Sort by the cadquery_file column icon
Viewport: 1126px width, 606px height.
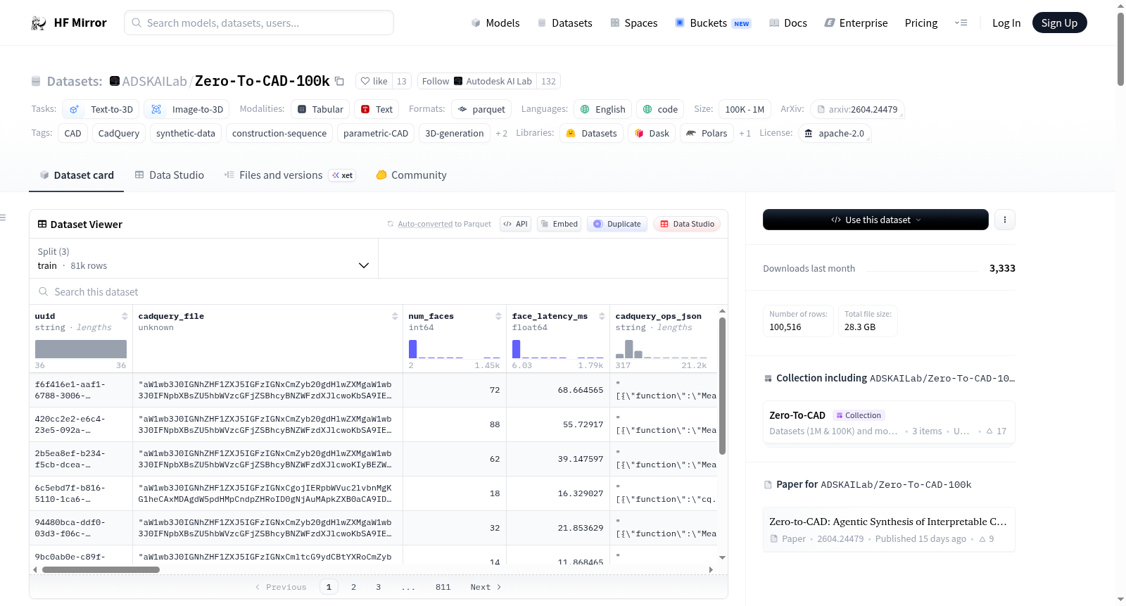395,316
